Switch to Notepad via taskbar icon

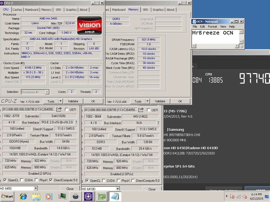tap(115, 196)
